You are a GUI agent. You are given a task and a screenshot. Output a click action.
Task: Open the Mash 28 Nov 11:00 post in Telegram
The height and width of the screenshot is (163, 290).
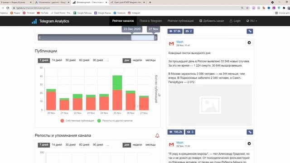249,144
